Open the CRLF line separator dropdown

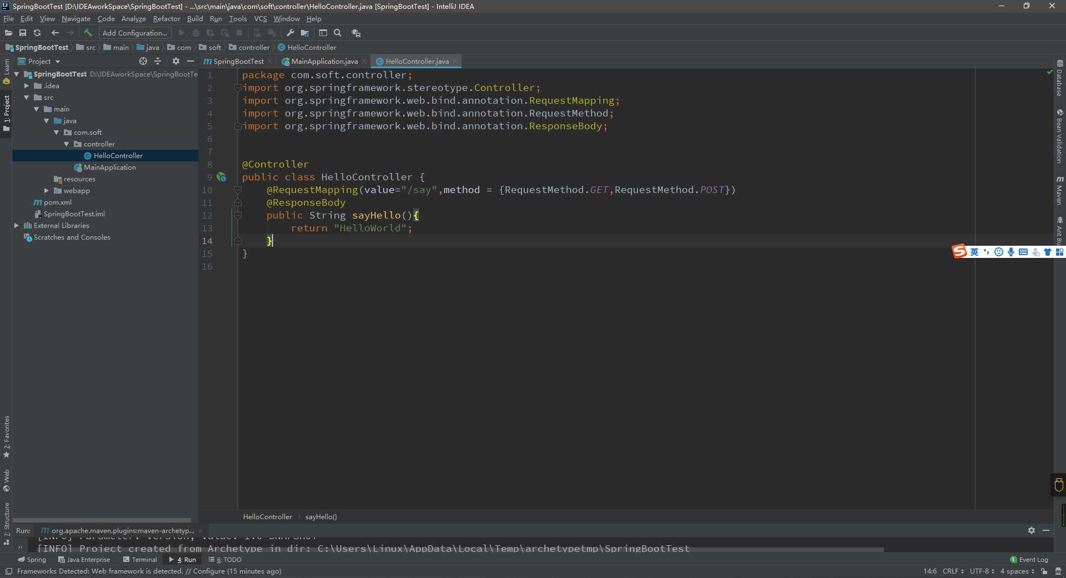(953, 571)
